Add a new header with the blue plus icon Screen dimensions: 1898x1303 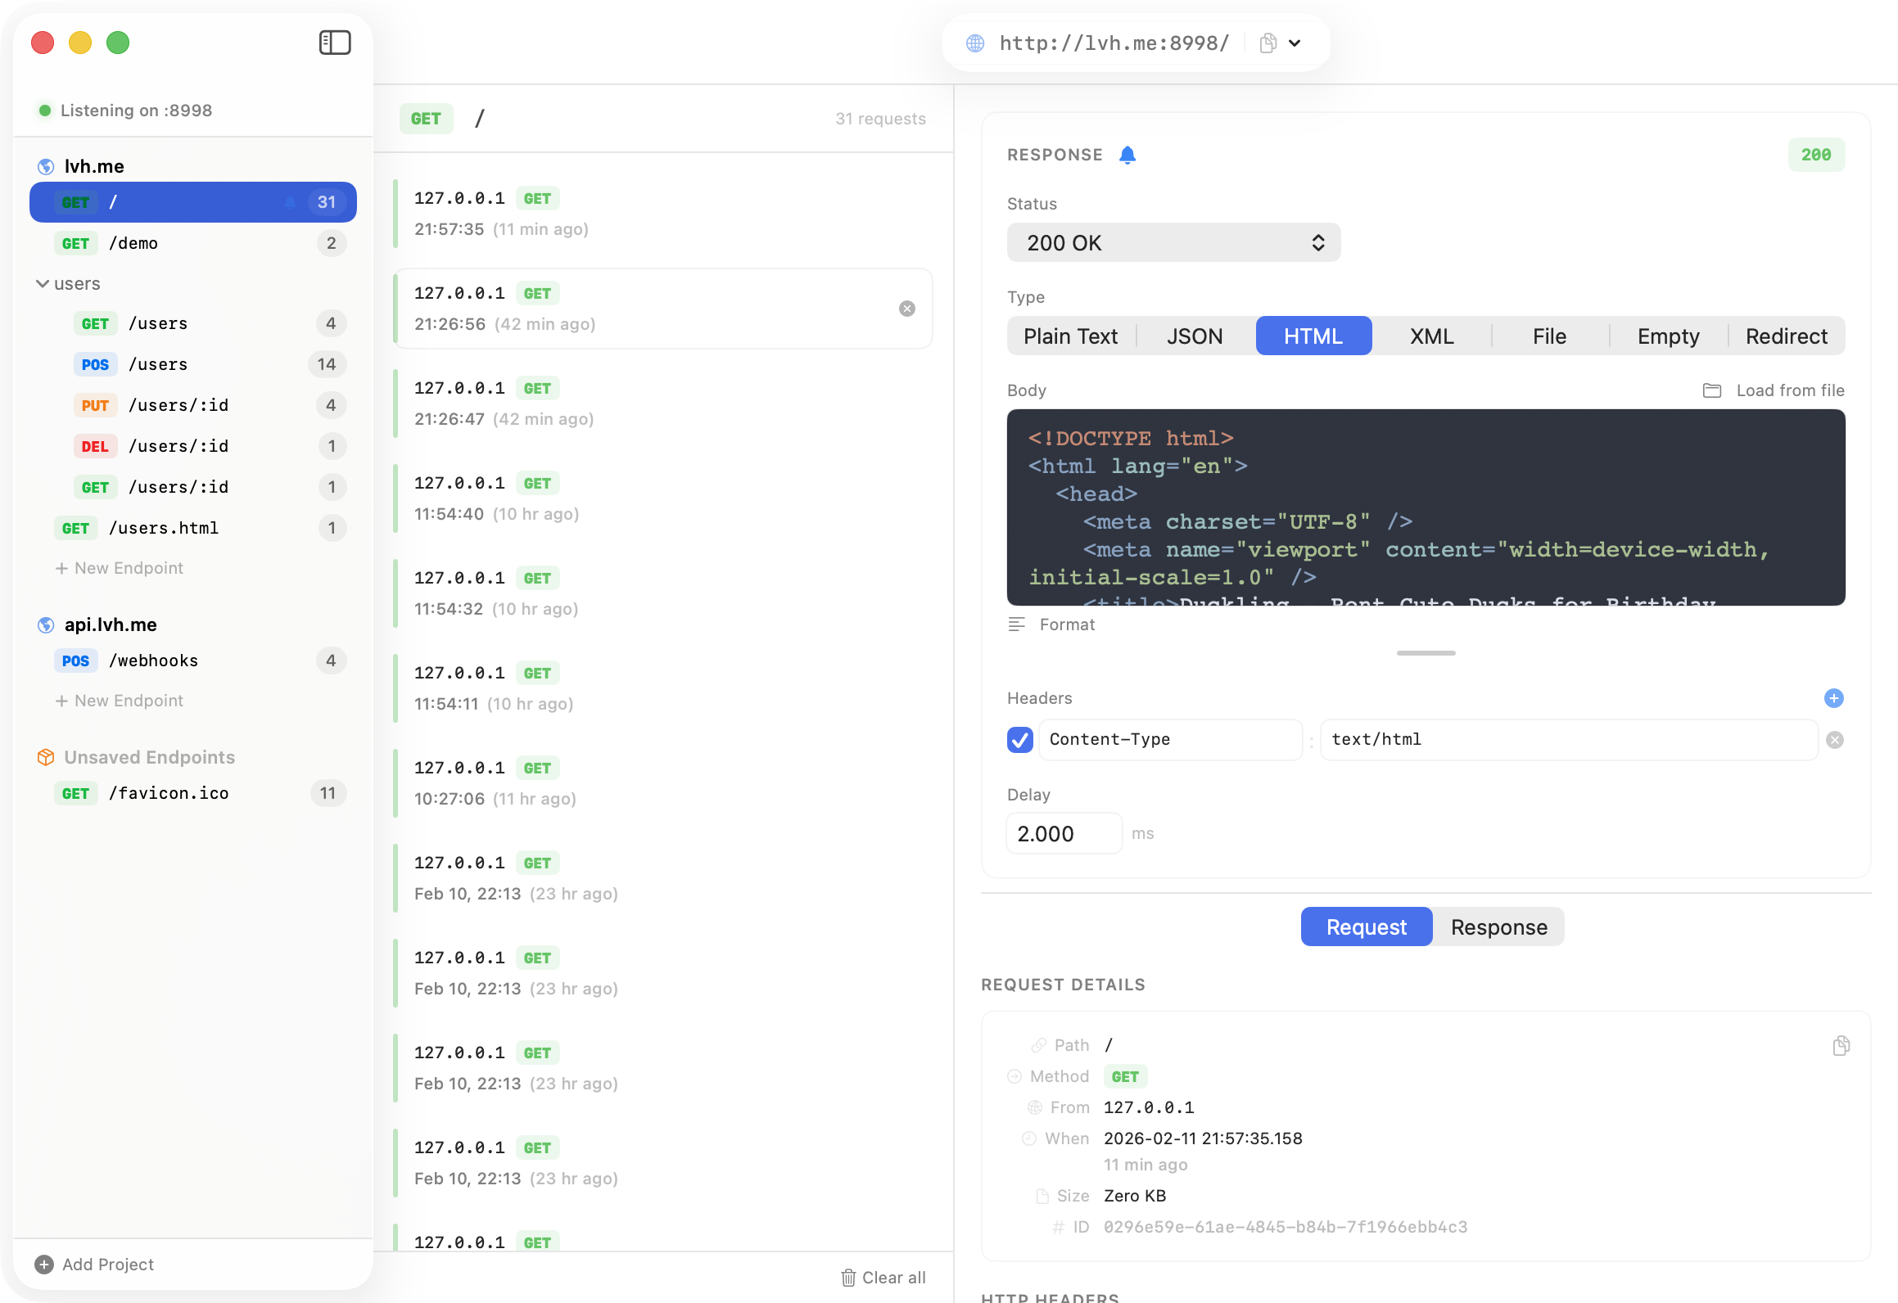click(1834, 698)
